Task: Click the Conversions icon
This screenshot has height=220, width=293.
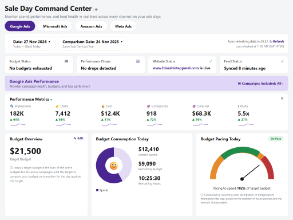Action: pos(148,106)
